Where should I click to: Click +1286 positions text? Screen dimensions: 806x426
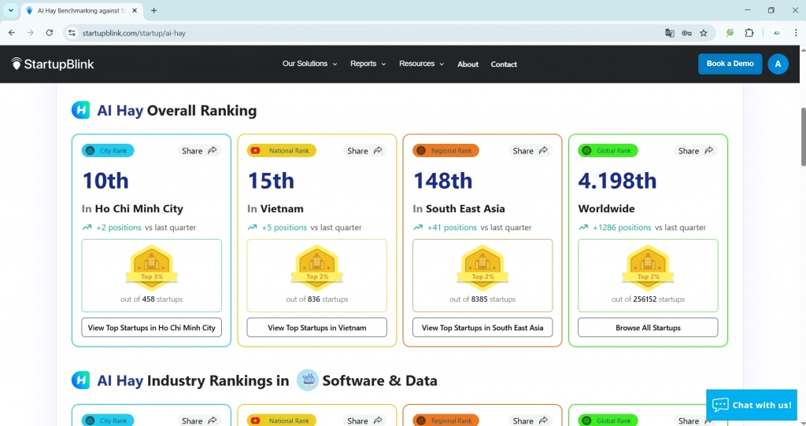[622, 227]
